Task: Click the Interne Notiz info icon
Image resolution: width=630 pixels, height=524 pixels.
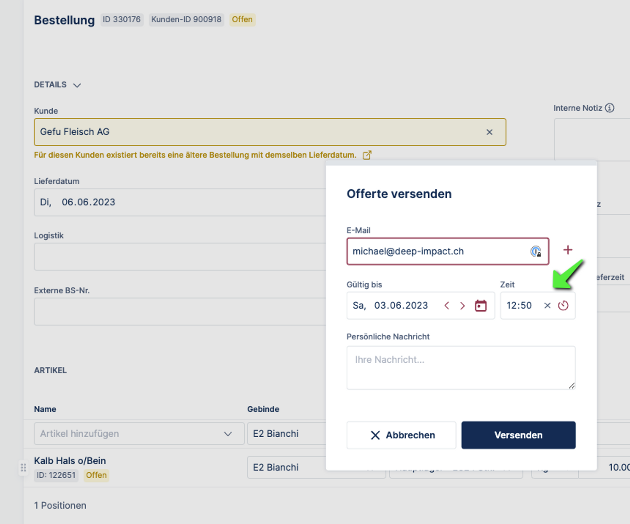Action: click(x=610, y=108)
